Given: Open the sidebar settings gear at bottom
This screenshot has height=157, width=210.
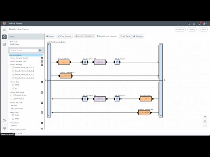Looking at the screenshot, I should tap(4, 128).
